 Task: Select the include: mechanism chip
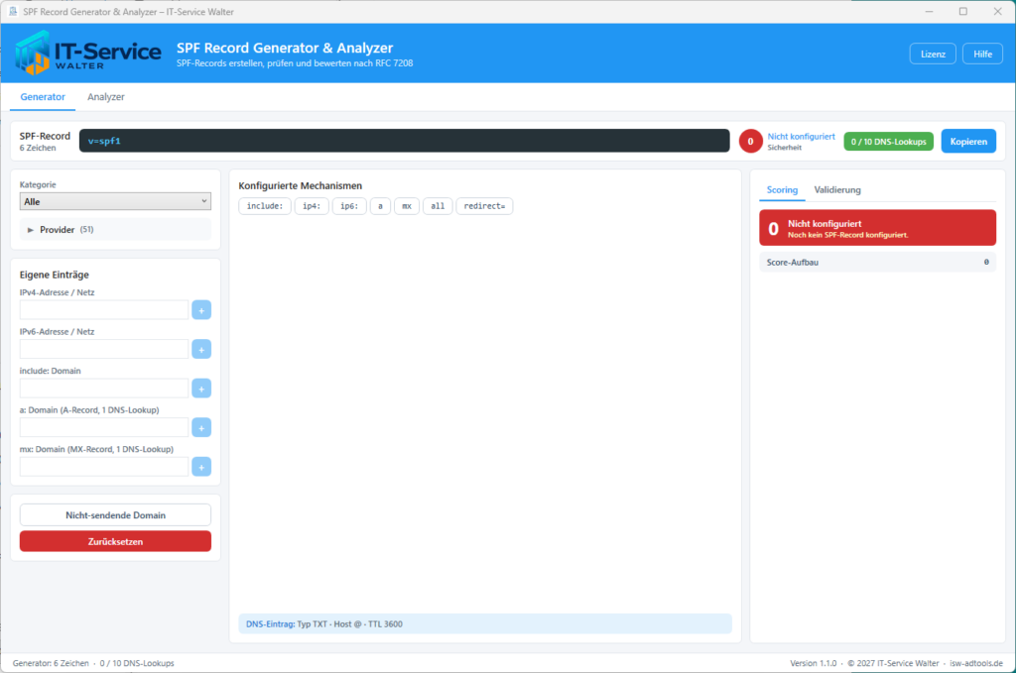(x=264, y=206)
